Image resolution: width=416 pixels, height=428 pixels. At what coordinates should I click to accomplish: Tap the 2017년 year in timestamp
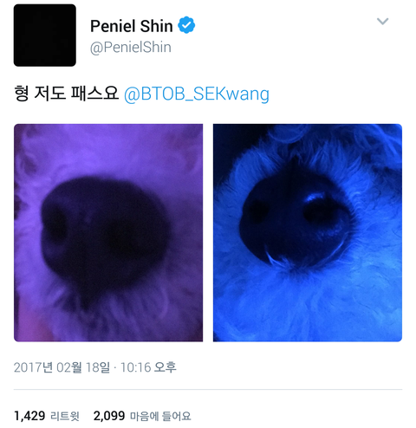(x=33, y=367)
